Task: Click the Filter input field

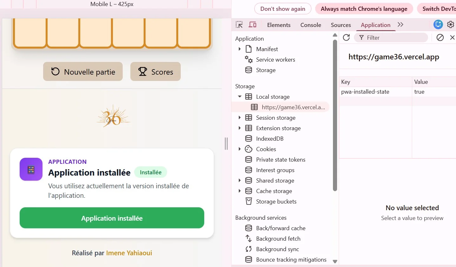Action: [391, 37]
